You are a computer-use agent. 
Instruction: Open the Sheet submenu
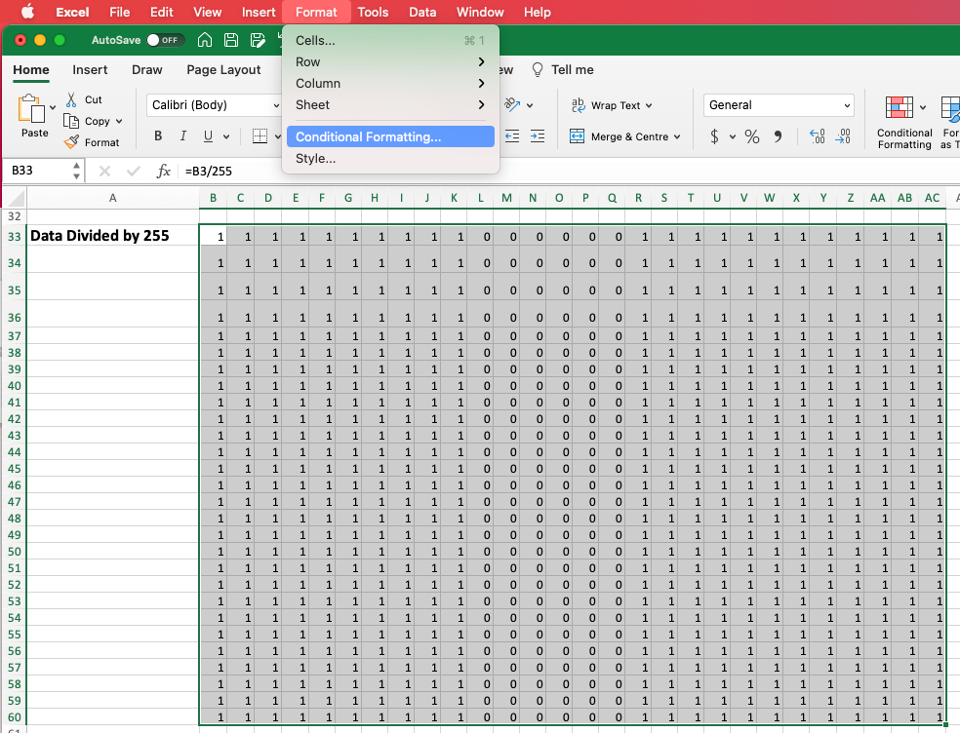390,104
